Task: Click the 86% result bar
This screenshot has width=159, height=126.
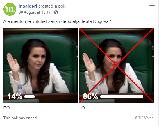Action: click(x=122, y=96)
